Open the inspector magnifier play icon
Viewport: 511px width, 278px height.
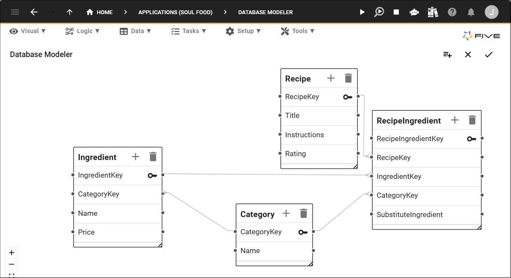click(x=379, y=12)
